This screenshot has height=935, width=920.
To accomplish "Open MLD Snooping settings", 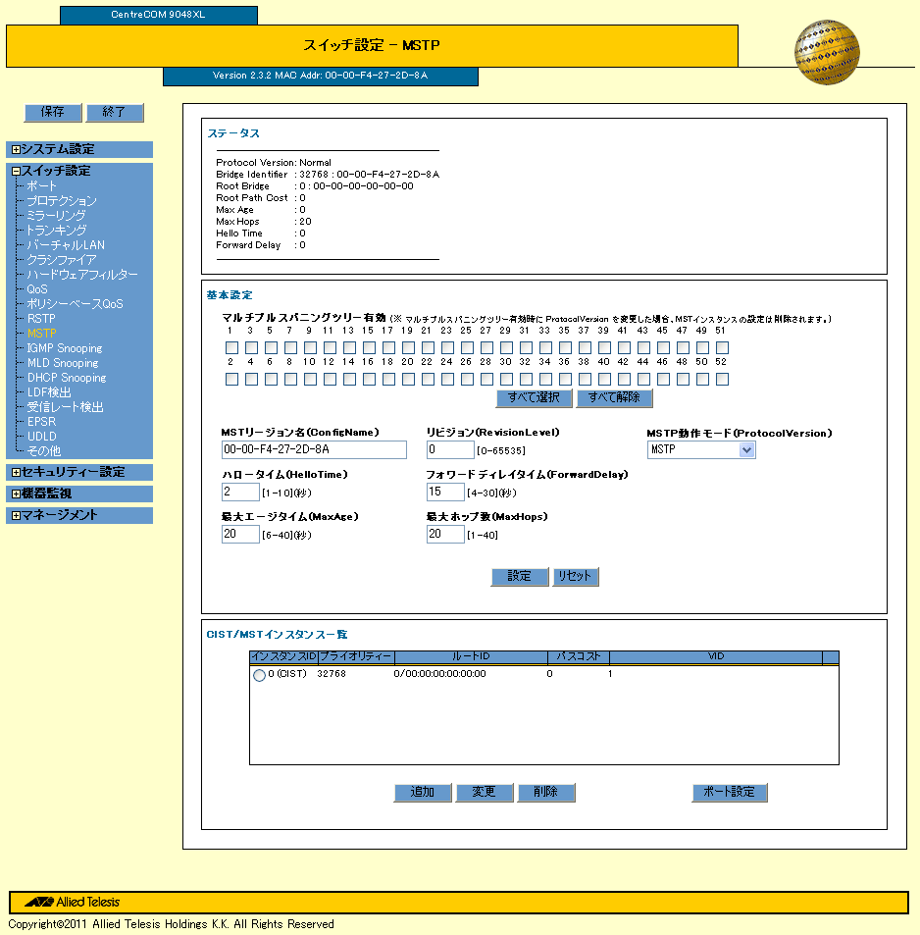I will coord(63,363).
